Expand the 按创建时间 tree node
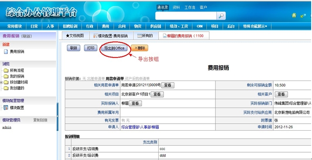The width and height of the screenshot is (312, 160). coord(1,82)
